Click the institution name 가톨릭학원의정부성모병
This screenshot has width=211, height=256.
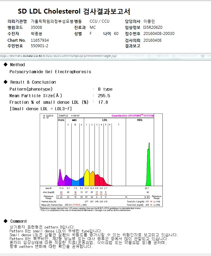(52, 21)
